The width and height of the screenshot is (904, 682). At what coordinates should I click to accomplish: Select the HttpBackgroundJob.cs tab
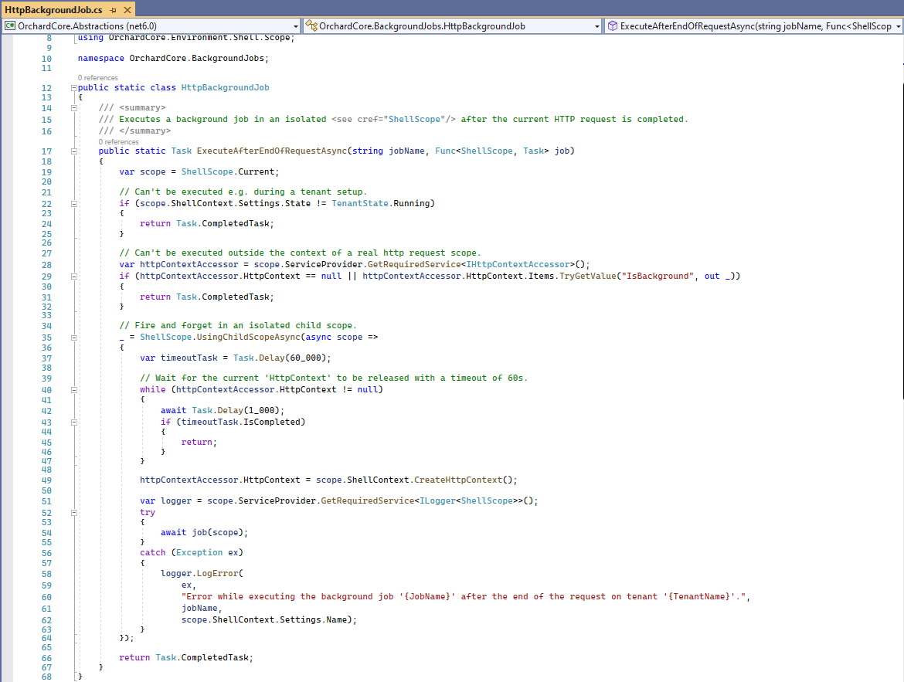click(x=53, y=10)
